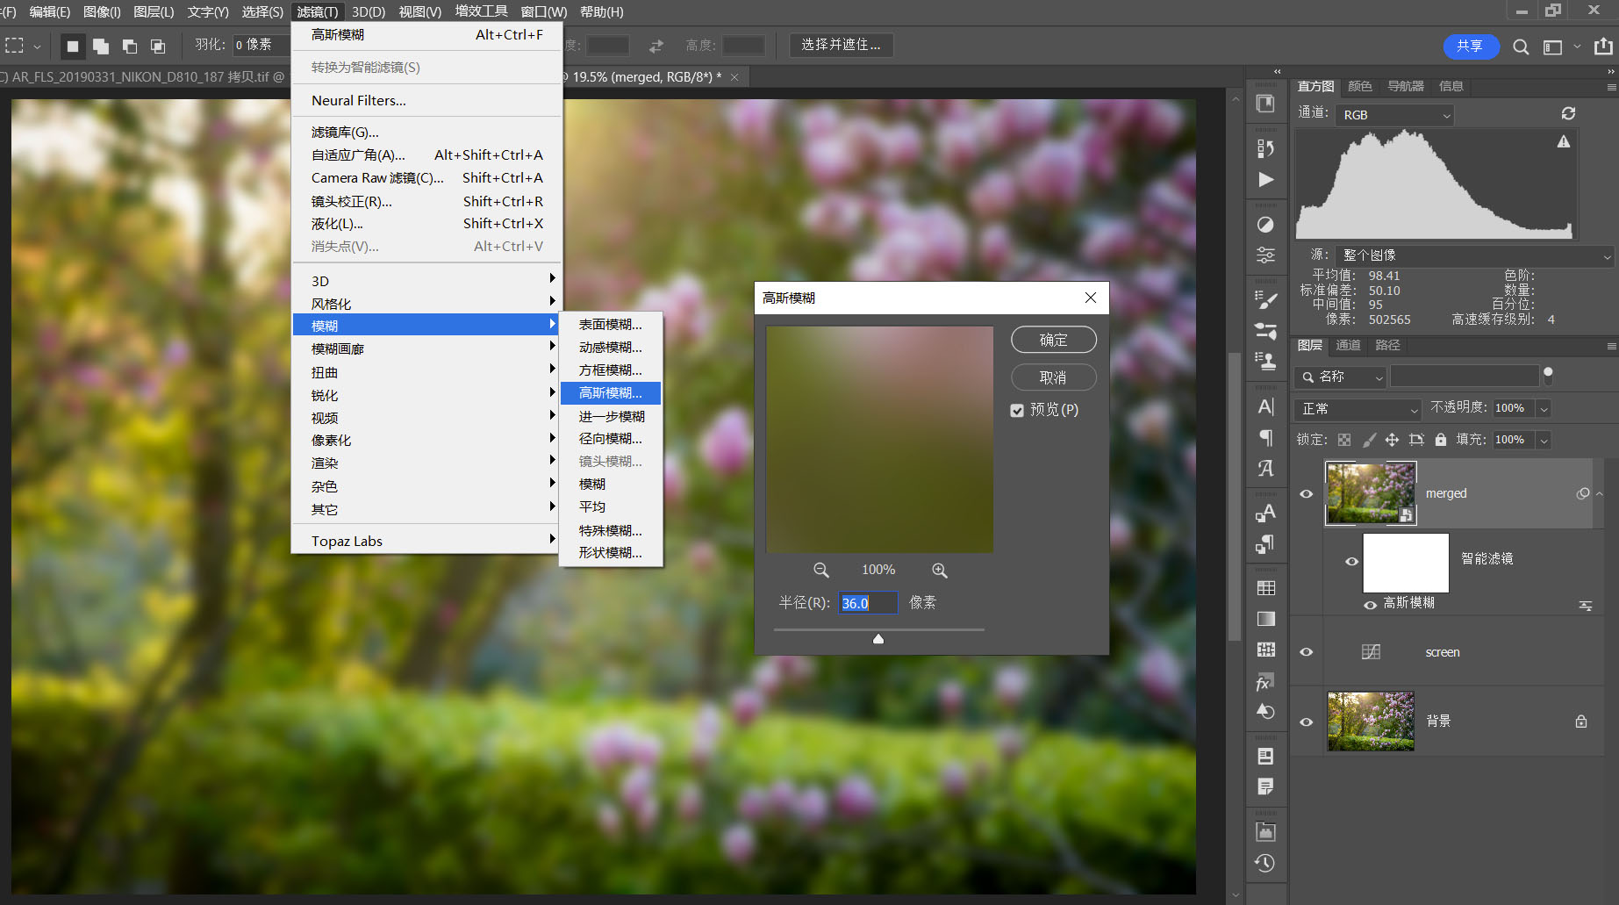Hide the screen layer
The image size is (1619, 905).
(1306, 652)
